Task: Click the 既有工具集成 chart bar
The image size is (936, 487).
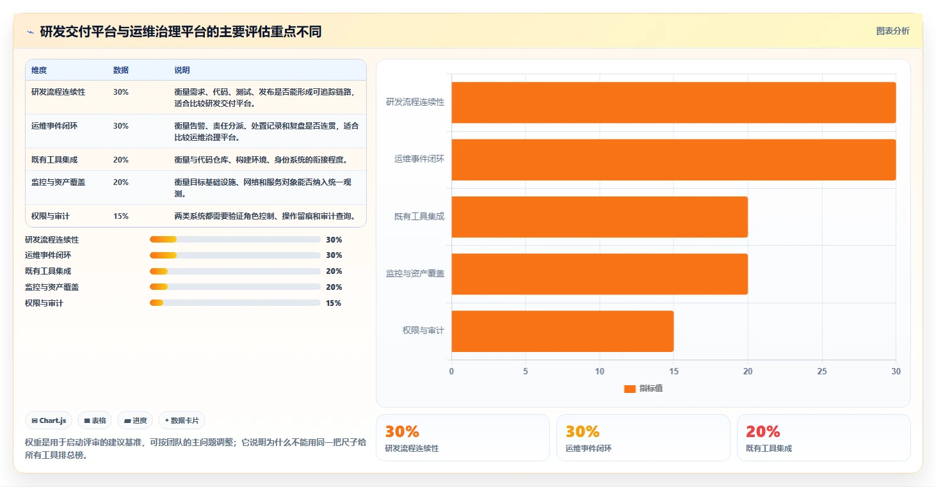Action: [x=600, y=217]
